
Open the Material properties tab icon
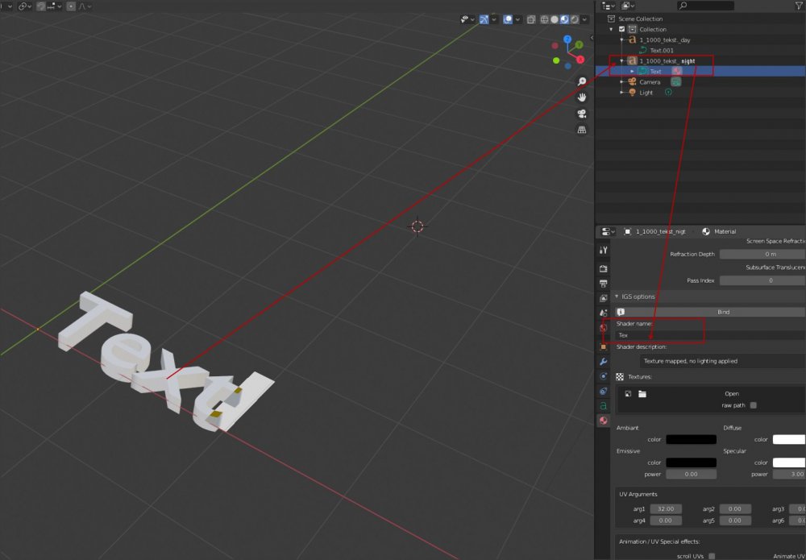(x=603, y=421)
